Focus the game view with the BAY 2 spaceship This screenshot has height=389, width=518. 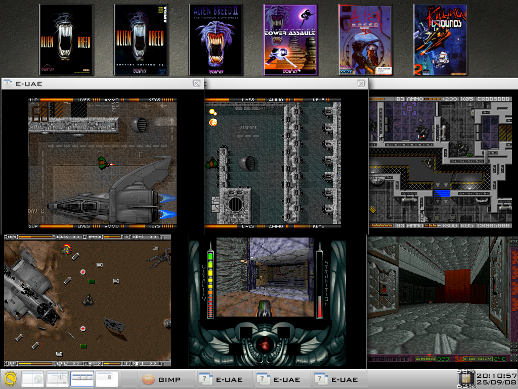[102, 163]
